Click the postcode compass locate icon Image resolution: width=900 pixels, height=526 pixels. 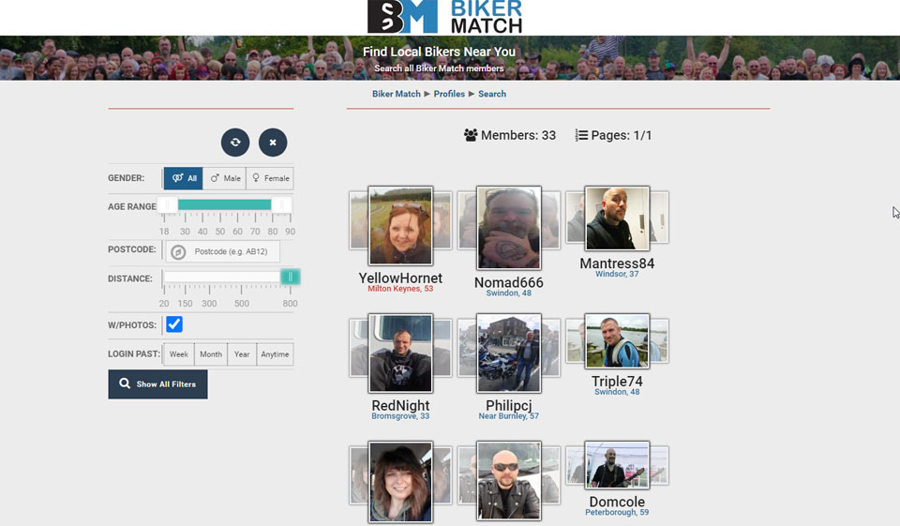click(177, 252)
